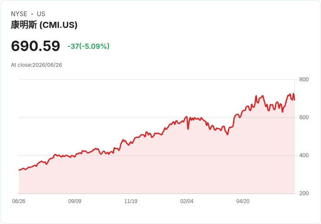The width and height of the screenshot is (321, 224).
Task: Click the -37(-5.09%) change figure
Action: click(x=89, y=46)
